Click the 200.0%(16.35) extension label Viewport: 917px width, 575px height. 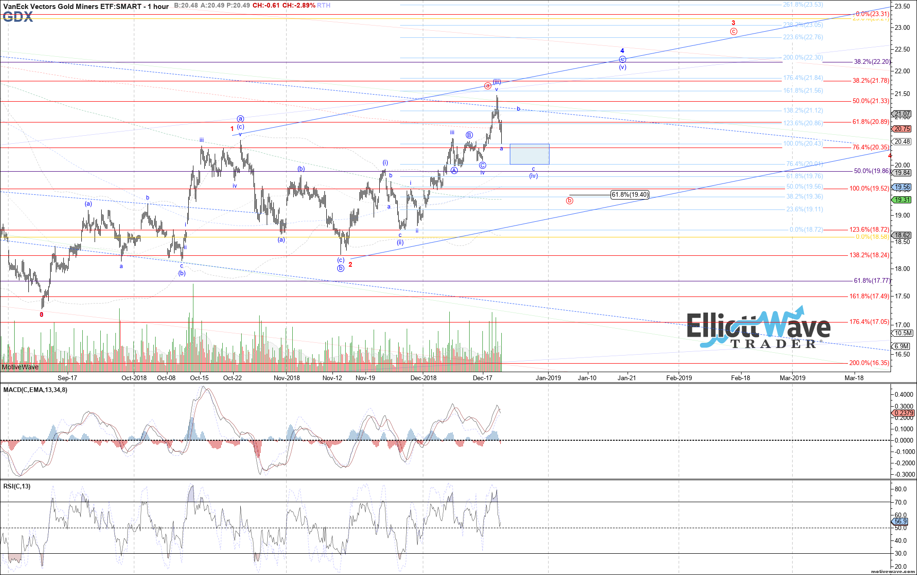(870, 363)
